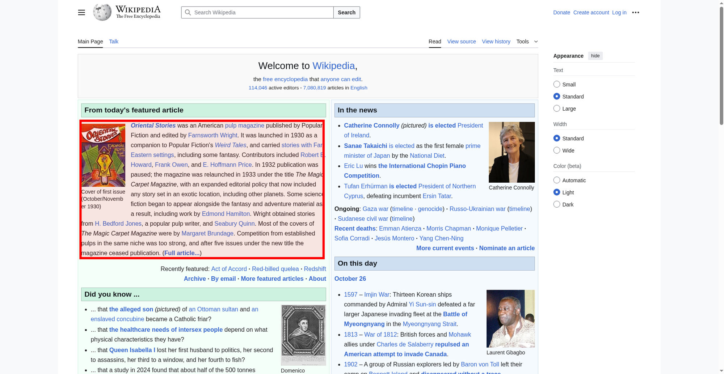
Task: Expand the Tools dropdown menu
Action: (x=527, y=42)
